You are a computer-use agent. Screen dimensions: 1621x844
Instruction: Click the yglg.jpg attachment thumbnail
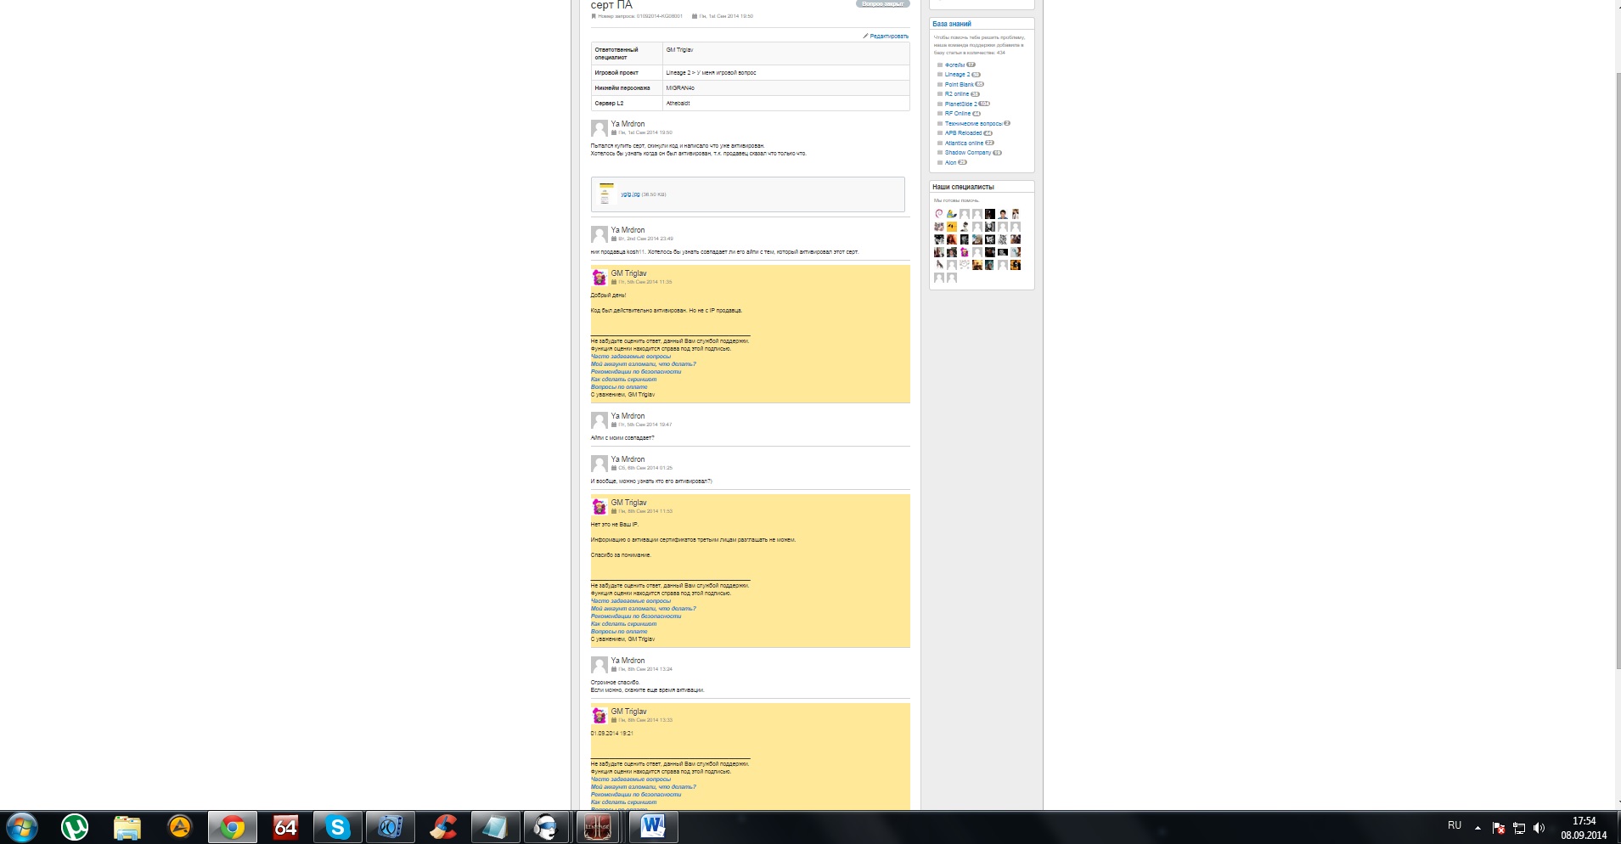tap(605, 194)
